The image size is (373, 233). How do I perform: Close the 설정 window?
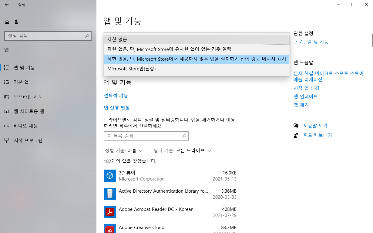[366, 5]
